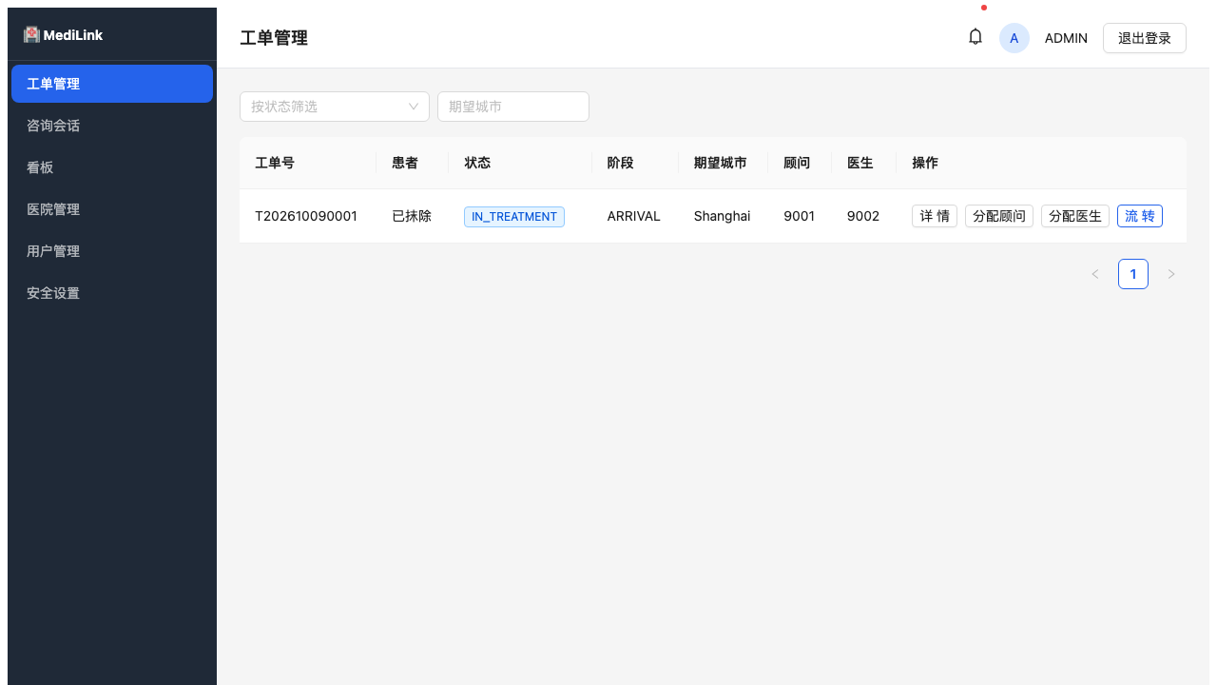Click the ADMIN avatar icon
The height and width of the screenshot is (685, 1217).
tap(1014, 38)
